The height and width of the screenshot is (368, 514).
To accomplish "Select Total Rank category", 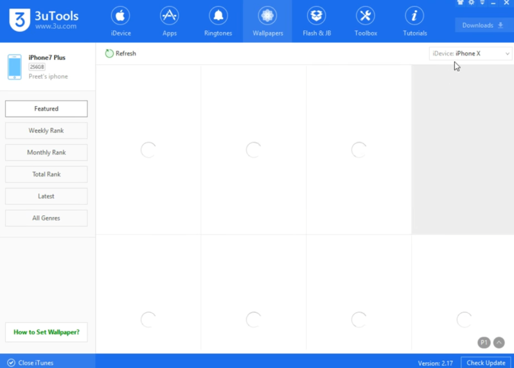I will pyautogui.click(x=46, y=174).
